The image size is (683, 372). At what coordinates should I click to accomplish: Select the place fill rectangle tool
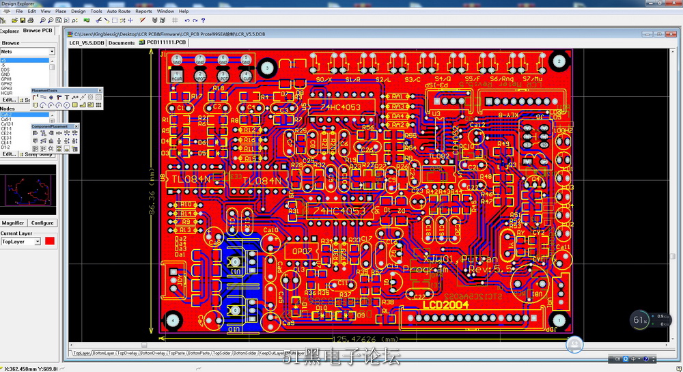point(74,105)
